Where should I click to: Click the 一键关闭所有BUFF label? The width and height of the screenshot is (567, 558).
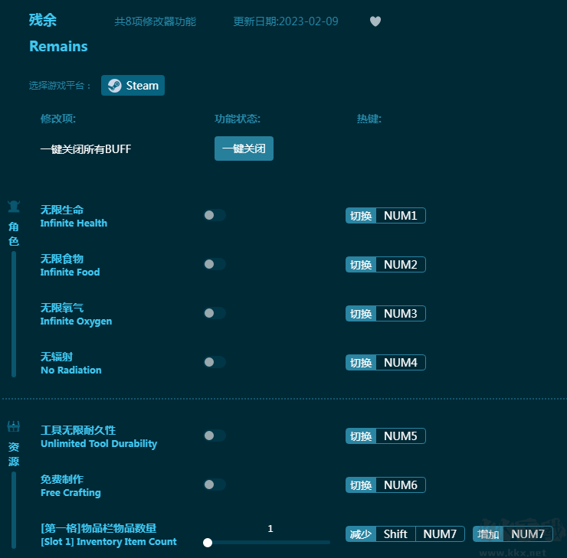(86, 148)
